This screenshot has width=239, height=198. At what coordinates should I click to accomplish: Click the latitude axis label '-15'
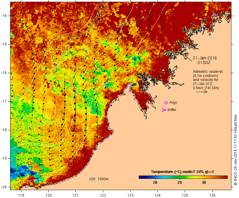click(x=3, y=44)
